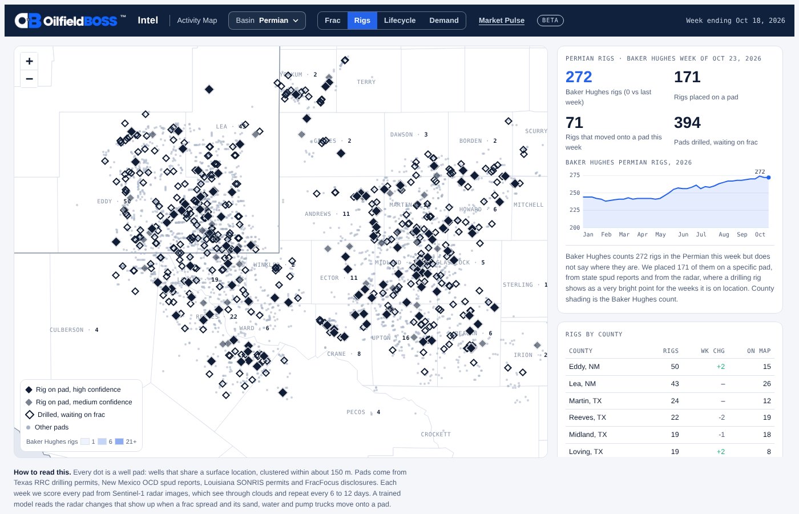Open the Lifecycle tab
This screenshot has height=514, width=799.
click(x=399, y=21)
